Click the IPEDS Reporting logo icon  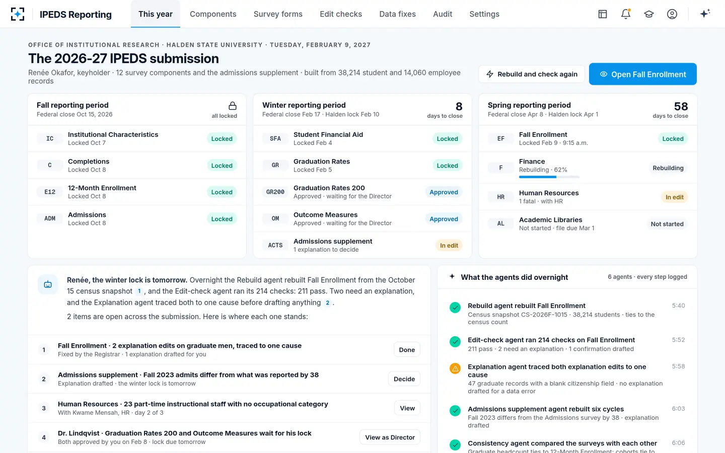[x=18, y=14]
